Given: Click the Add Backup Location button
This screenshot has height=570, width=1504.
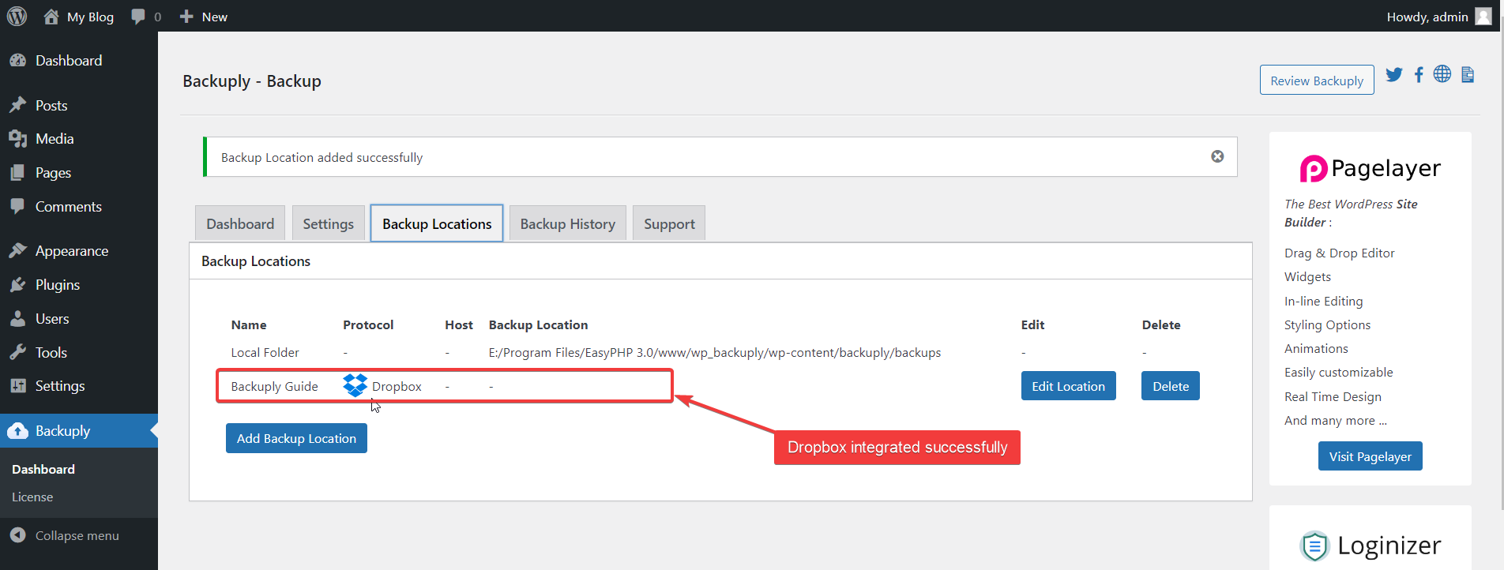Looking at the screenshot, I should (x=296, y=438).
